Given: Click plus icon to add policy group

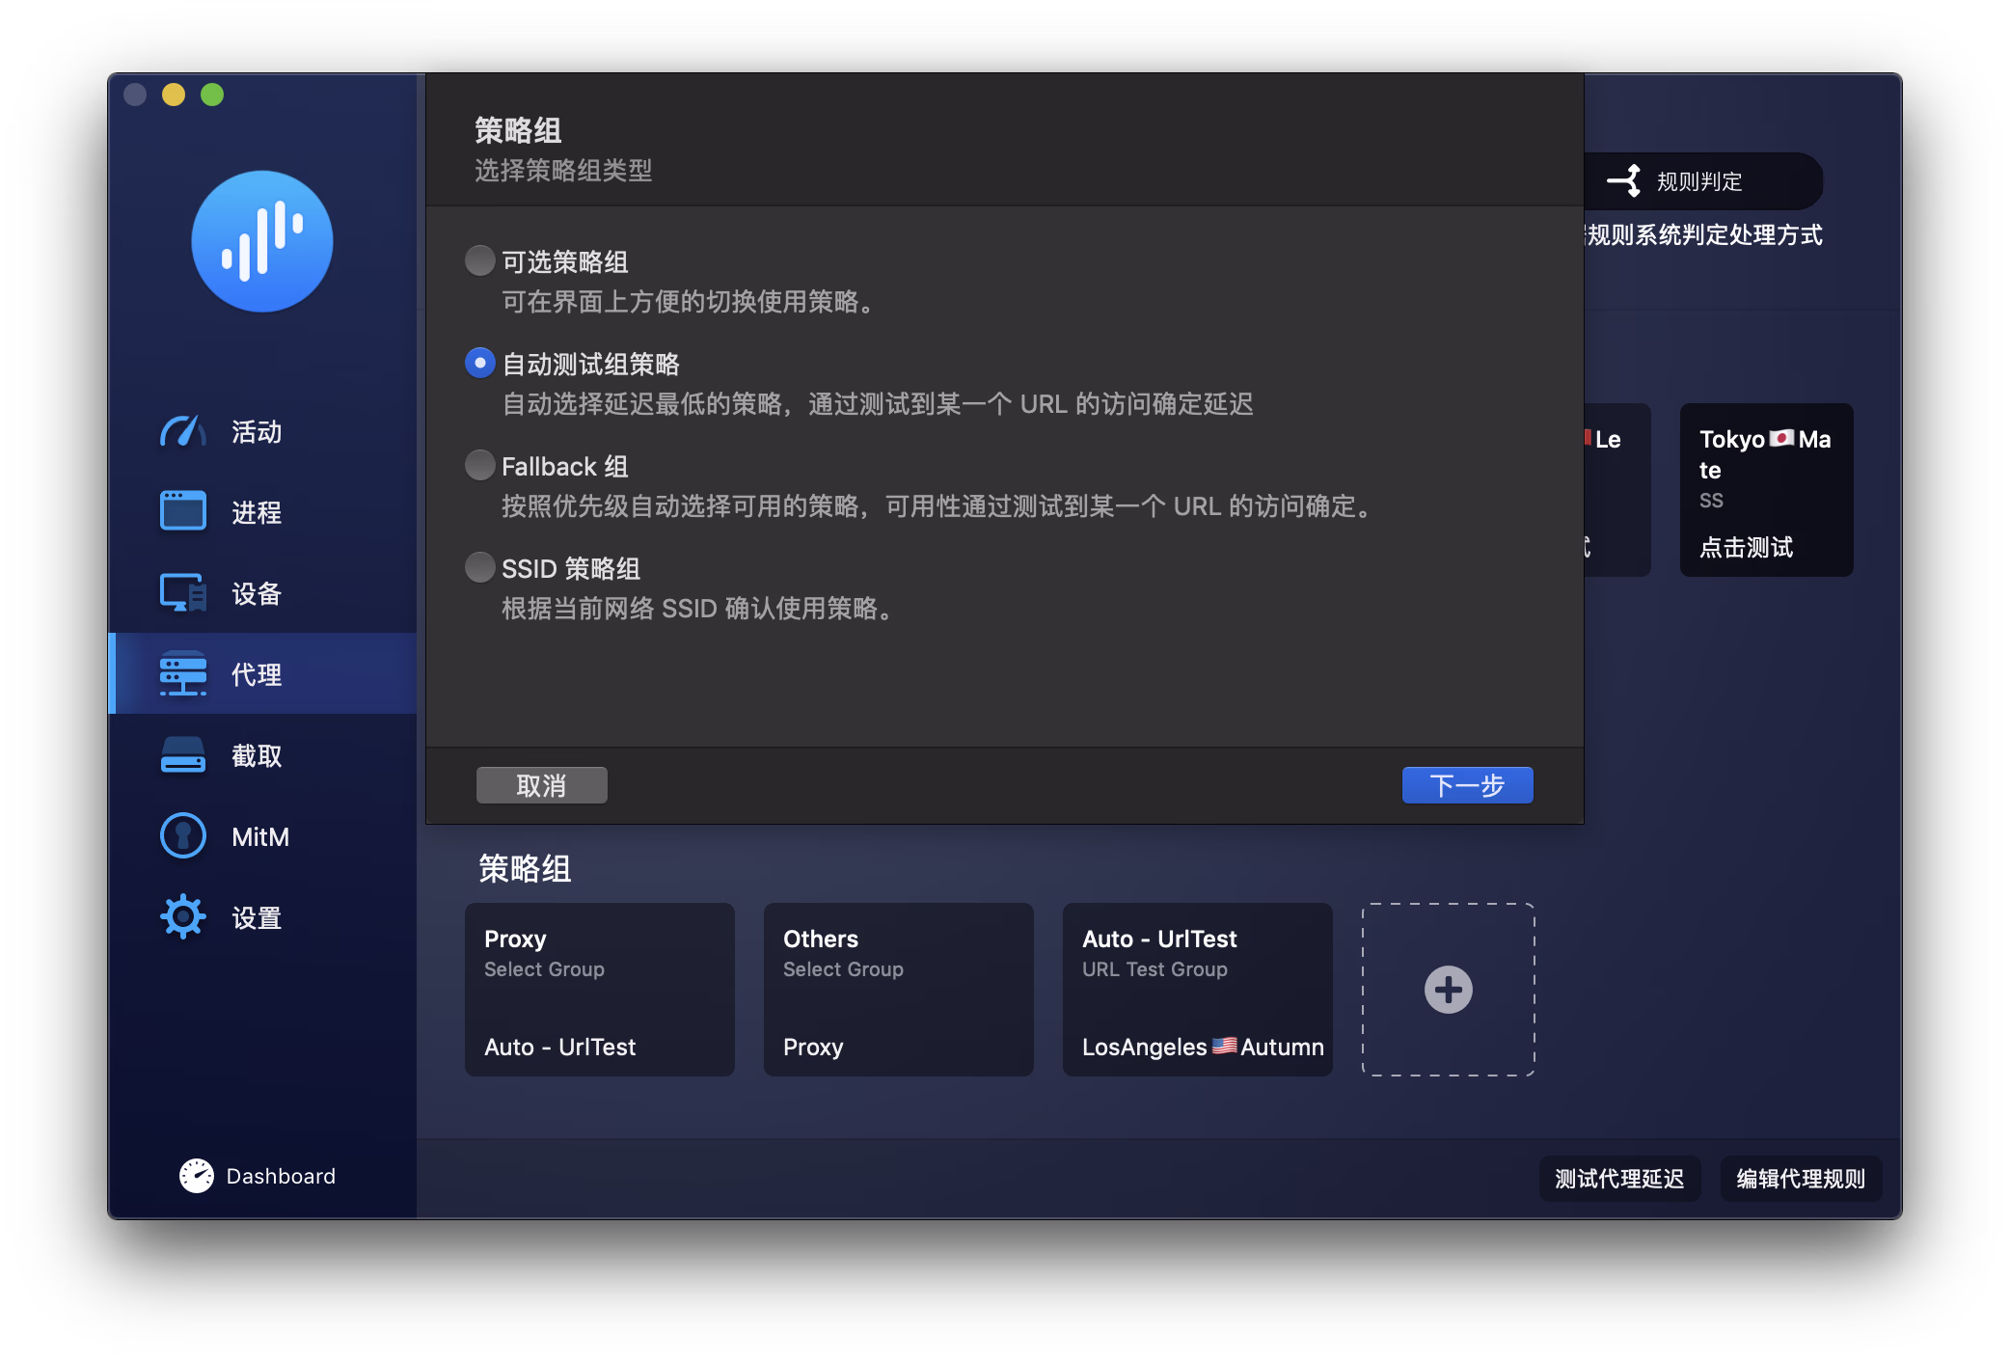Looking at the screenshot, I should click(x=1448, y=990).
